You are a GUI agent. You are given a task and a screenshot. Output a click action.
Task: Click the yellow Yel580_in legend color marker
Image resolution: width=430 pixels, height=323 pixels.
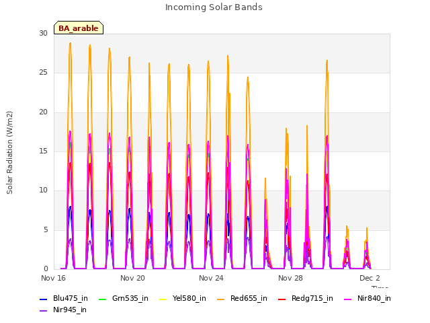(x=163, y=299)
